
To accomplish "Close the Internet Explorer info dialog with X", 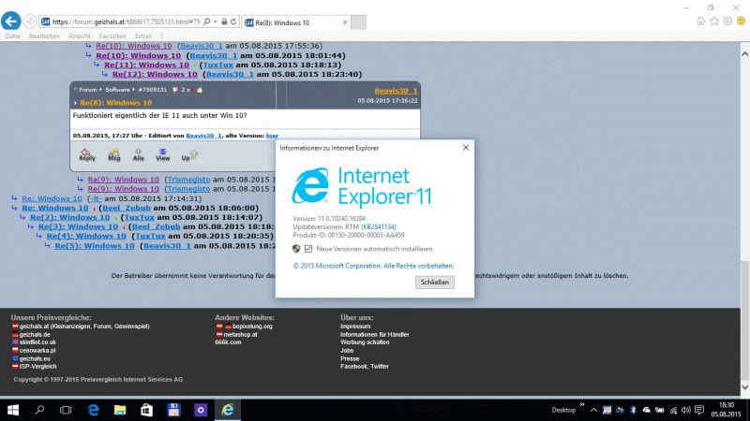I will pyautogui.click(x=465, y=148).
